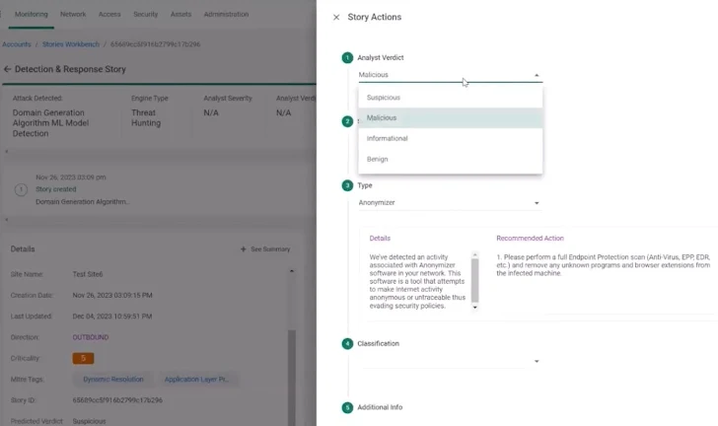
Task: Close the Story Actions panel
Action: (336, 18)
